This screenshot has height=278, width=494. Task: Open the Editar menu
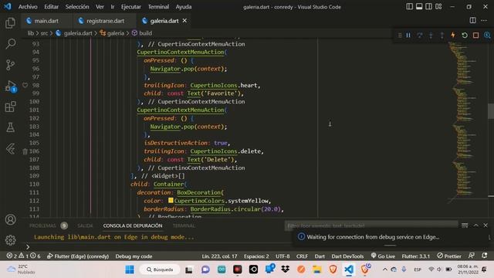pyautogui.click(x=52, y=7)
